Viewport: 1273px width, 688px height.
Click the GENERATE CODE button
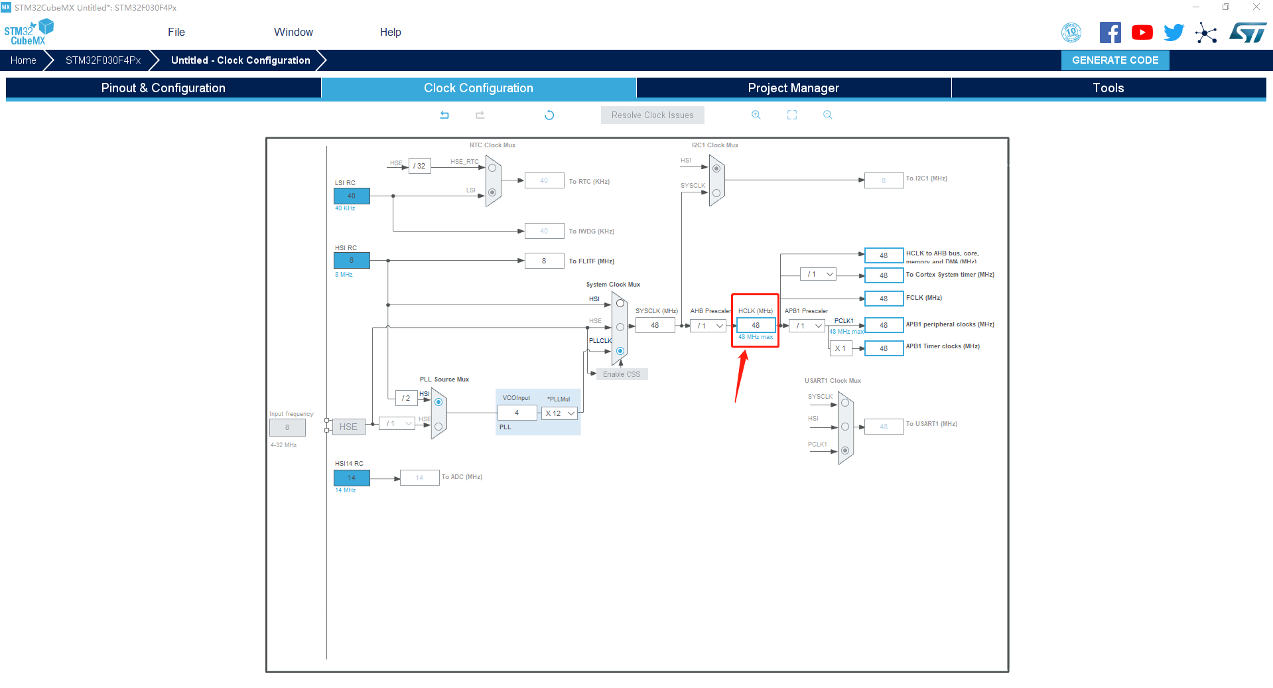(1115, 60)
